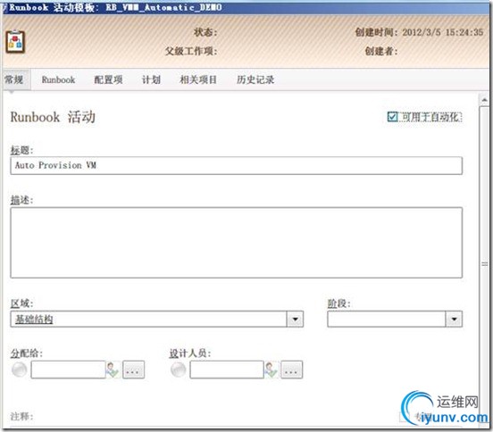
Task: Open the 区域 dropdown arrow
Action: pyautogui.click(x=295, y=320)
